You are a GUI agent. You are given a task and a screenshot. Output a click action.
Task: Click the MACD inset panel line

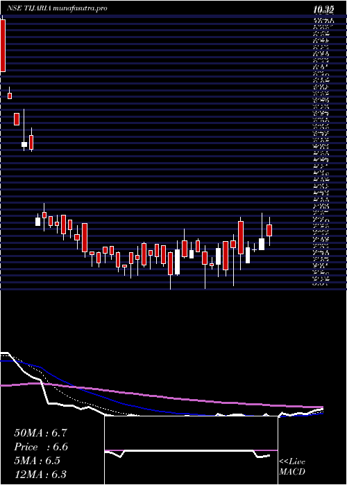[x=187, y=453]
